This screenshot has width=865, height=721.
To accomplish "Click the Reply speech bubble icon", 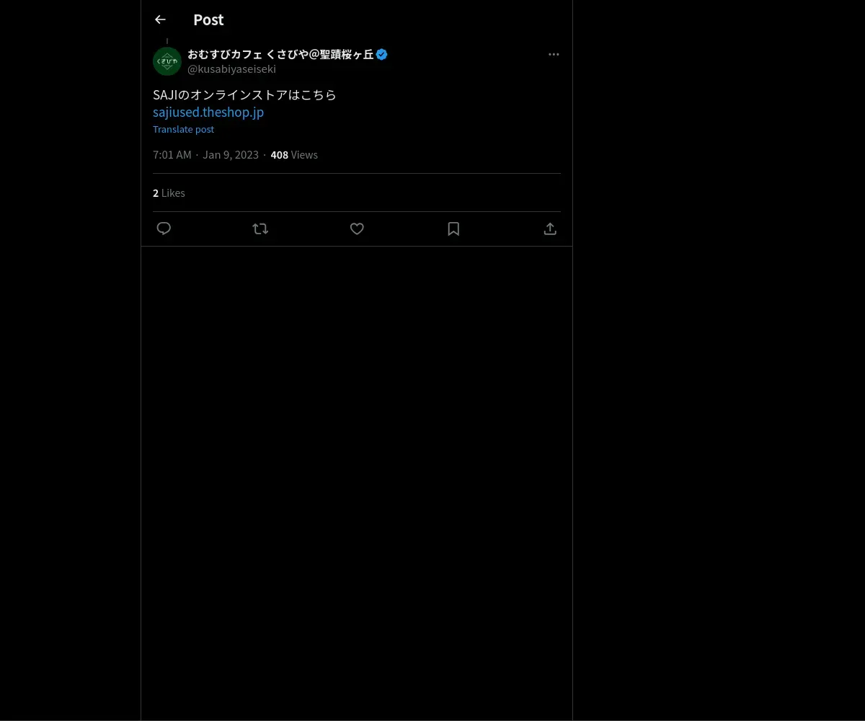I will coord(164,229).
